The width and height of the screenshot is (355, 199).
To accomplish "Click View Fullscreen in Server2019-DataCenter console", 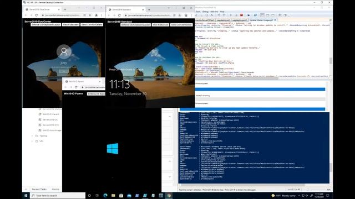I will [70, 24].
